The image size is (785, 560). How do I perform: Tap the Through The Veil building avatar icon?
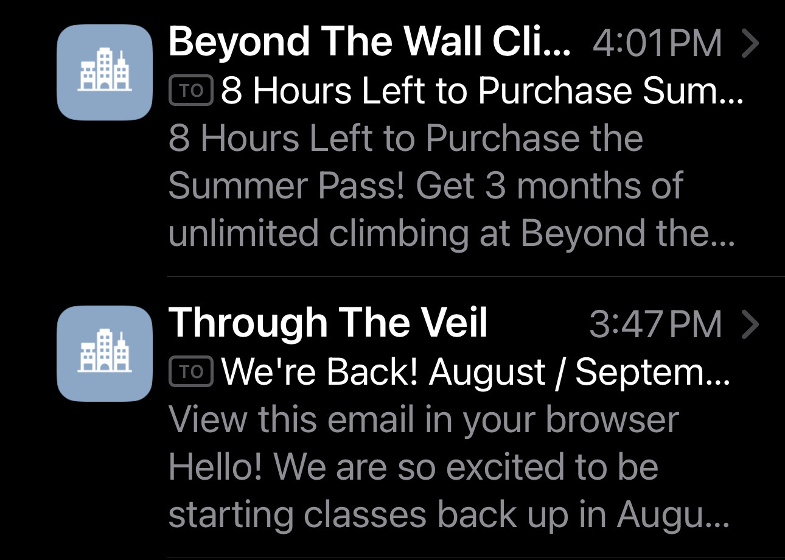tap(104, 353)
